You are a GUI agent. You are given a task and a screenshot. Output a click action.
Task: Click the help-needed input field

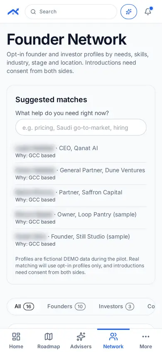[x=81, y=127]
